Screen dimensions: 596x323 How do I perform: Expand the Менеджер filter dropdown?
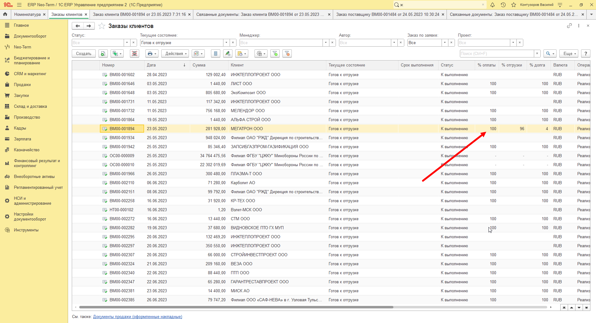click(x=326, y=43)
